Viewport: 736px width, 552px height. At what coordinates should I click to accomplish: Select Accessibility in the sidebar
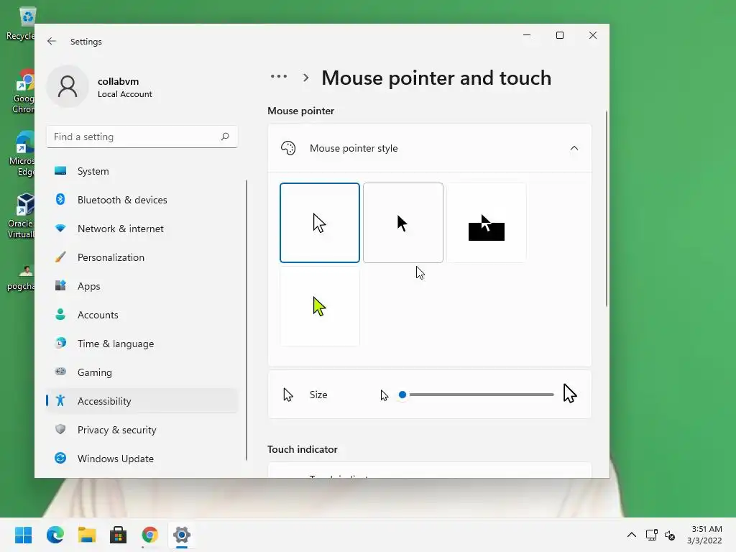click(x=142, y=401)
